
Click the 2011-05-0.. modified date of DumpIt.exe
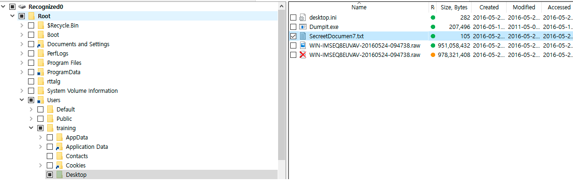(523, 27)
